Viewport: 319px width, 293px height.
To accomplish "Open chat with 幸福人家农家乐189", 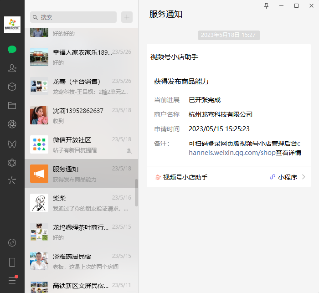I will [82, 57].
